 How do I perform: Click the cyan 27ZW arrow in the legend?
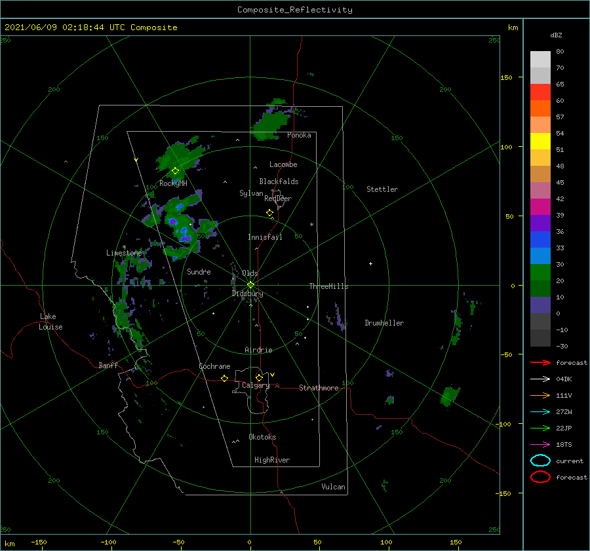pyautogui.click(x=540, y=412)
